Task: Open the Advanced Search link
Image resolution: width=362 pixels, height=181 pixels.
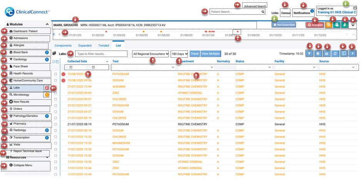Action: [255, 6]
